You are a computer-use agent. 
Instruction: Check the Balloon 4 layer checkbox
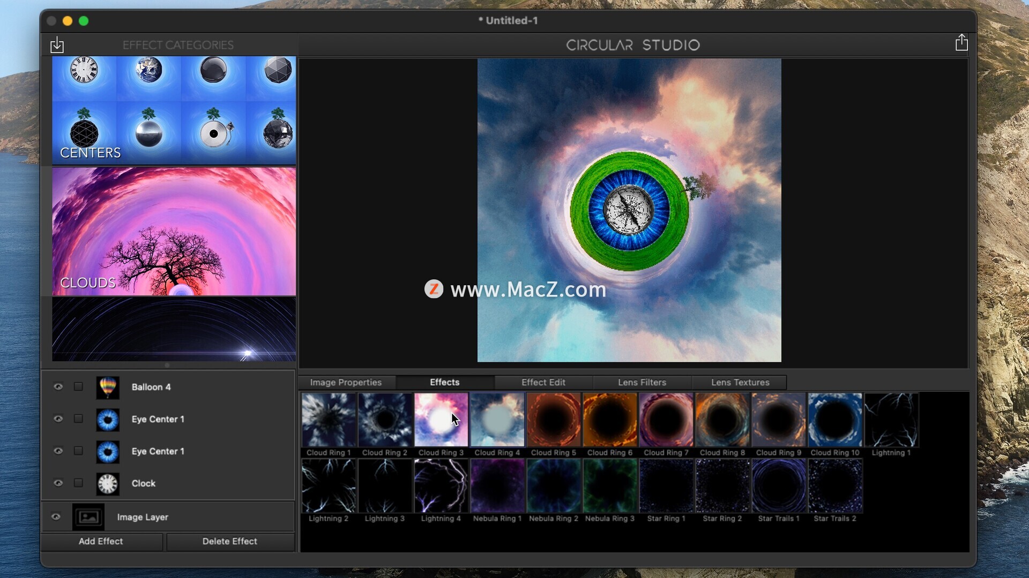78,386
